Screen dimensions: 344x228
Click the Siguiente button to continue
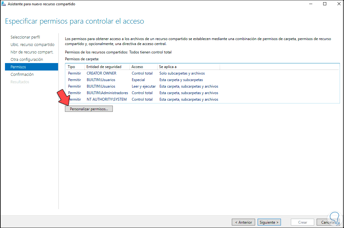[x=269, y=222]
